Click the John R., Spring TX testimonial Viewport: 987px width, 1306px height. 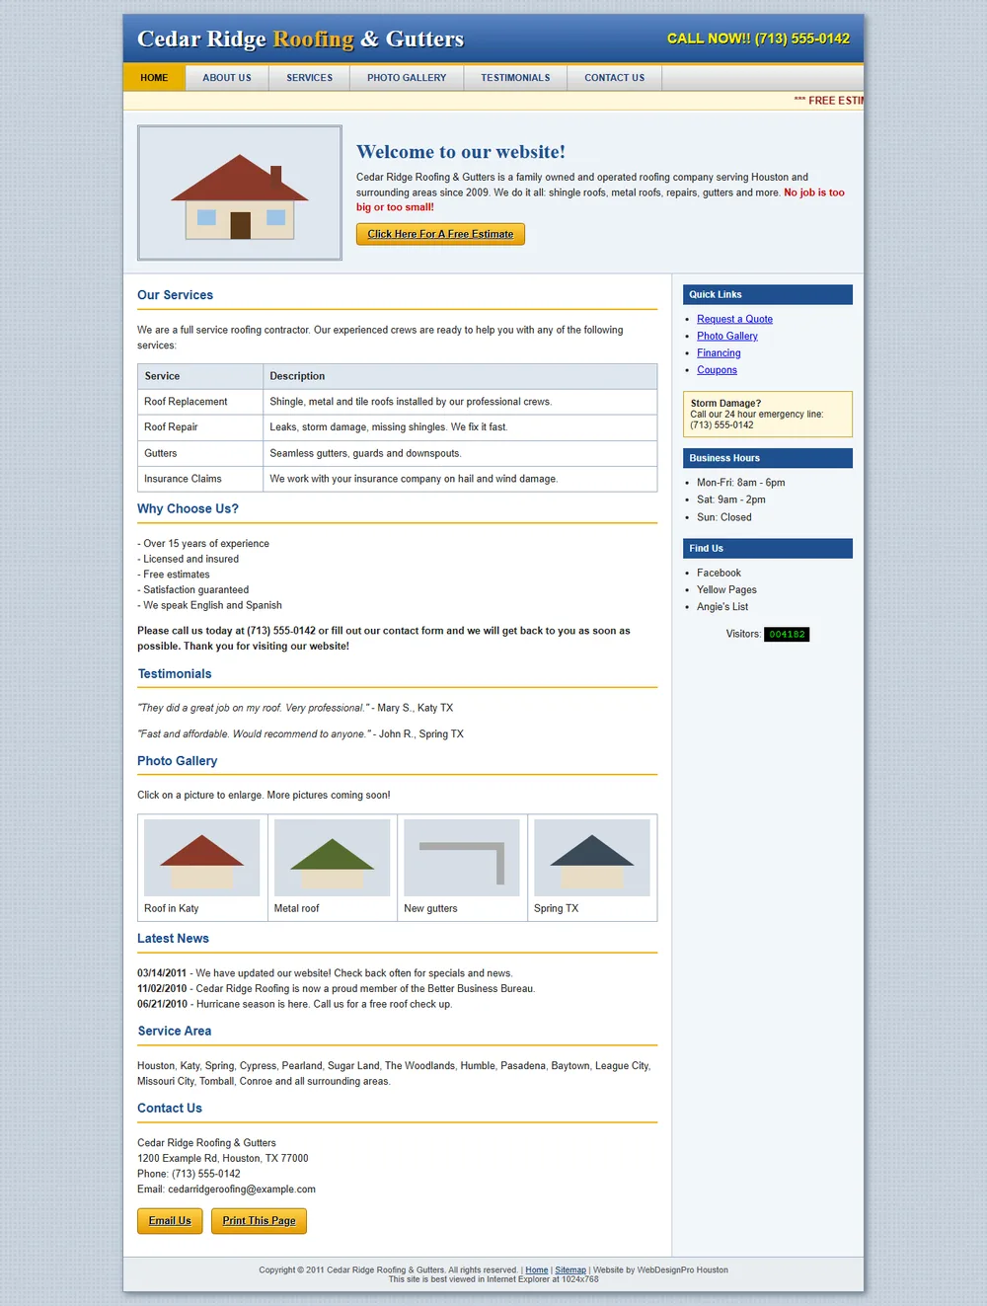(300, 734)
